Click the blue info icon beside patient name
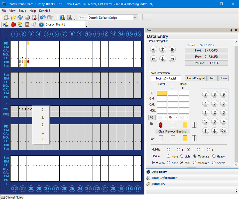 41,24
